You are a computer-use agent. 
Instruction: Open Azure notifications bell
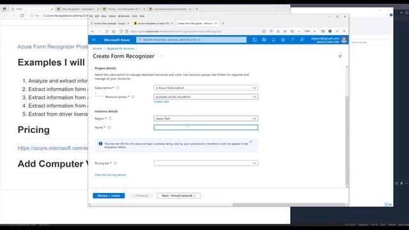(x=274, y=40)
